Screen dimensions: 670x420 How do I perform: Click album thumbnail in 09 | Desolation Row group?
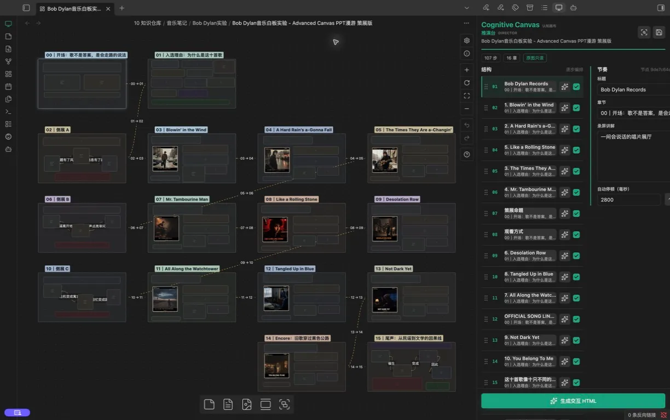385,229
